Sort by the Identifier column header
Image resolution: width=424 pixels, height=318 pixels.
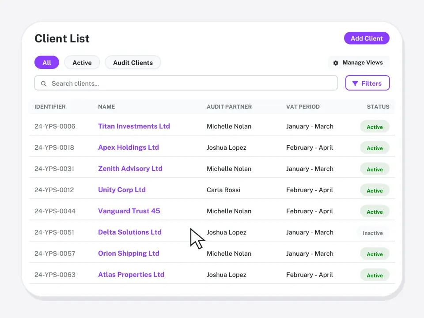pos(50,106)
